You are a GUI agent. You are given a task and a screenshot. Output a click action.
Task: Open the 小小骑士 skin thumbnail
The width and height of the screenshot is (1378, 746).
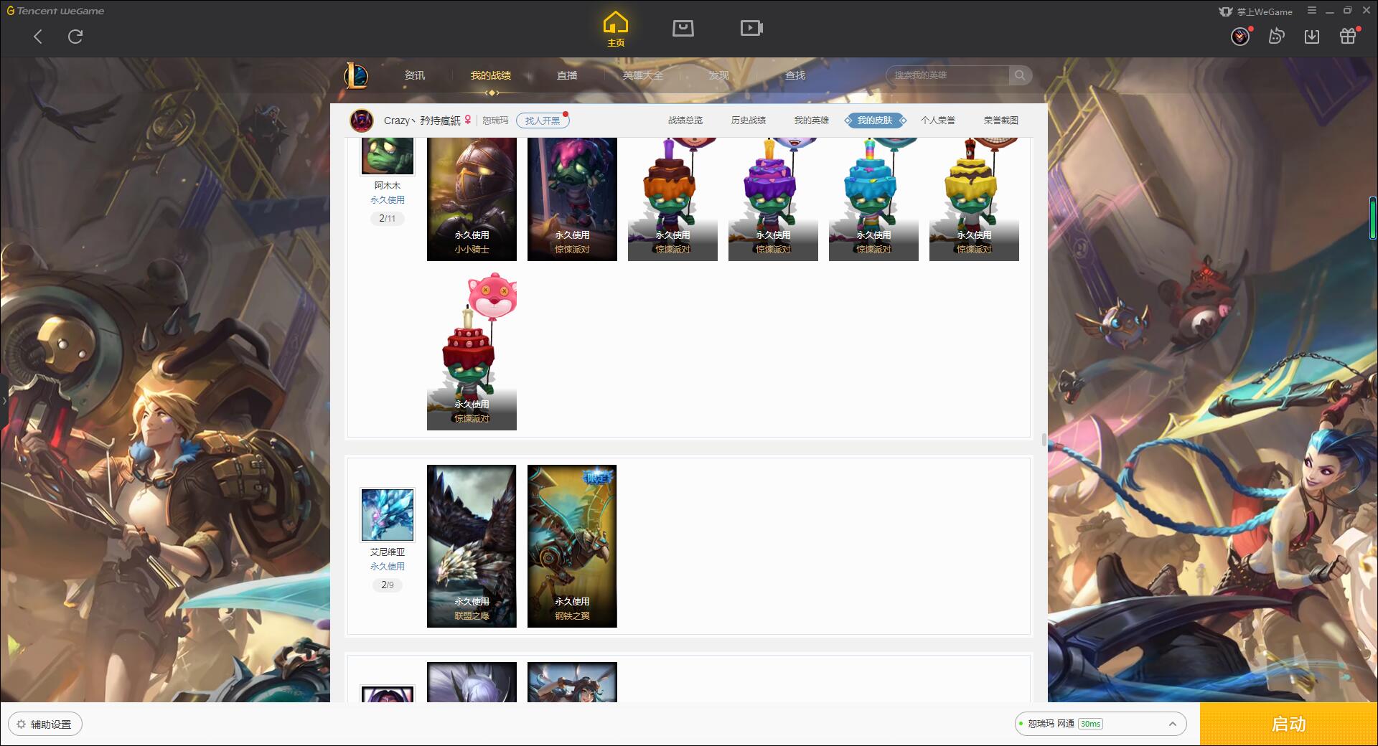coord(472,199)
